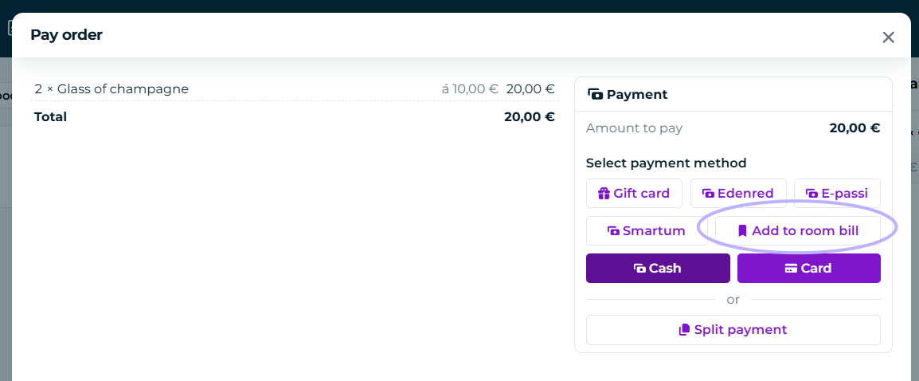Pay with E-passi
The width and height of the screenshot is (919, 381).
point(837,193)
